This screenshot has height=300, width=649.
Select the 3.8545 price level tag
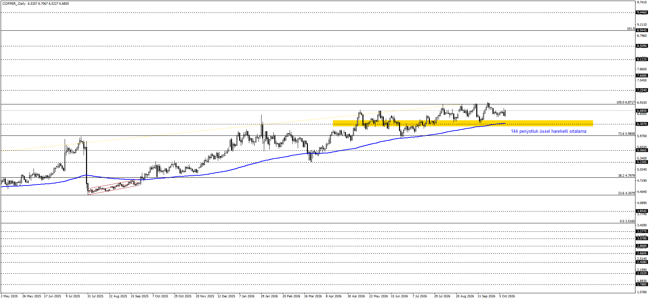pyautogui.click(x=642, y=211)
